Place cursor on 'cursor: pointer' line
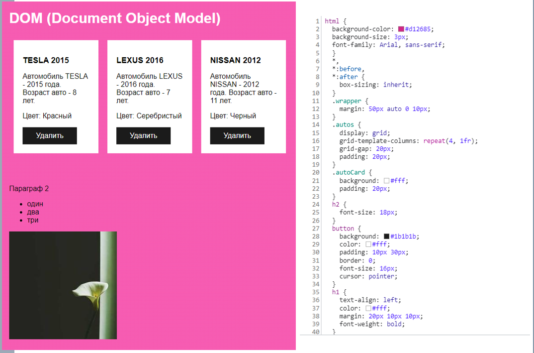The width and height of the screenshot is (534, 353). tap(368, 276)
